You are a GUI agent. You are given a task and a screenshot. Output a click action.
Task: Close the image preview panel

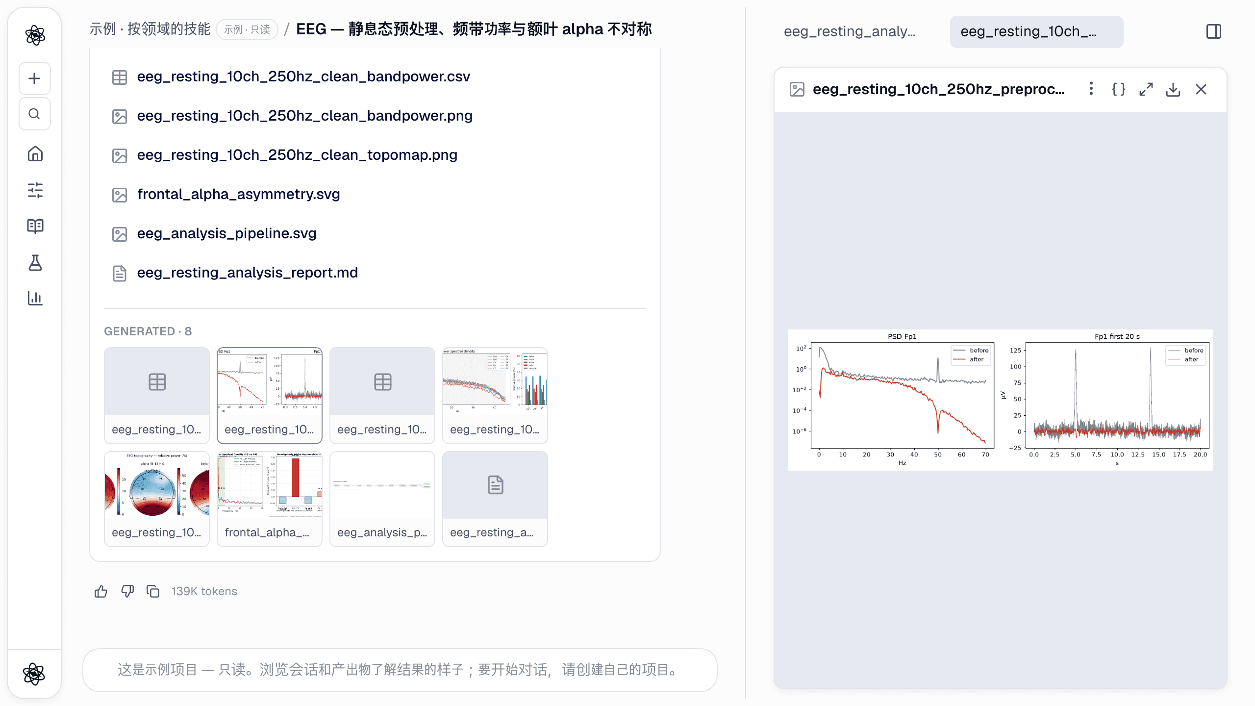[x=1201, y=89]
